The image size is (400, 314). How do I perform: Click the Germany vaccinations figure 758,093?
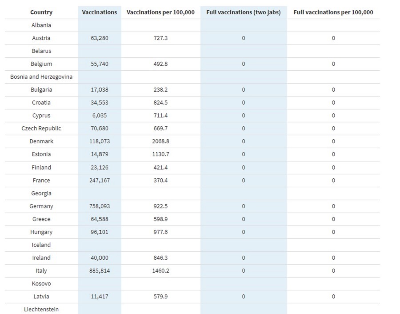(x=100, y=206)
